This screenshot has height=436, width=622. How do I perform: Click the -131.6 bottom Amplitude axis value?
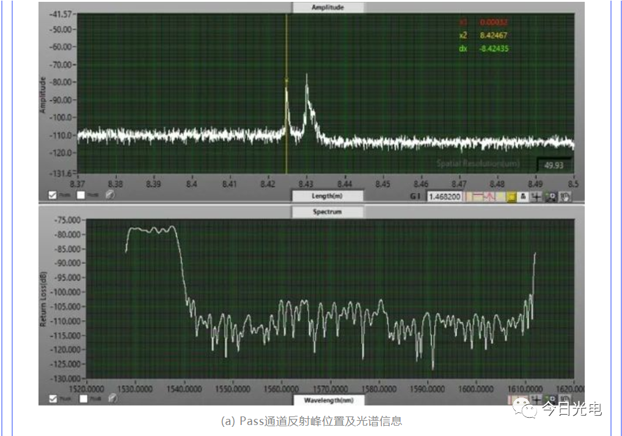point(60,173)
